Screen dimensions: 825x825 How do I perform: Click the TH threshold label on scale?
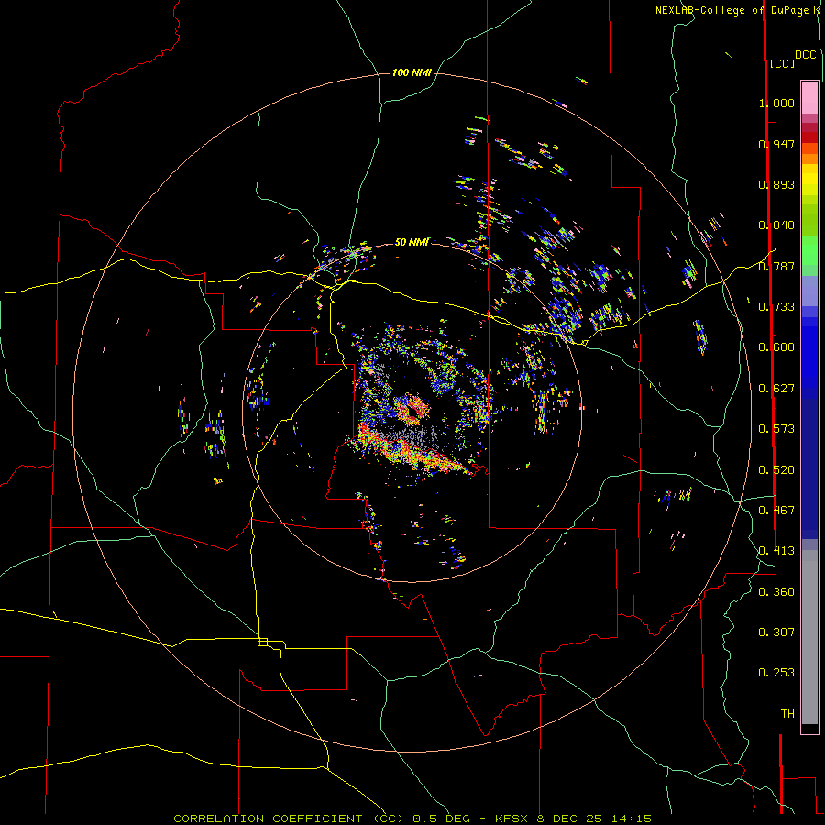pos(787,714)
